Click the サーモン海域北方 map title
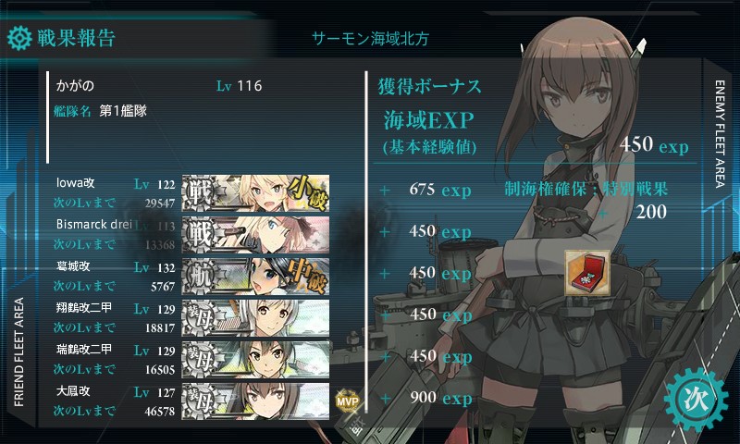The height and width of the screenshot is (444, 740). 370,39
